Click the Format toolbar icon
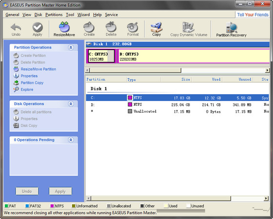The height and width of the screenshot is (219, 273). 133,27
